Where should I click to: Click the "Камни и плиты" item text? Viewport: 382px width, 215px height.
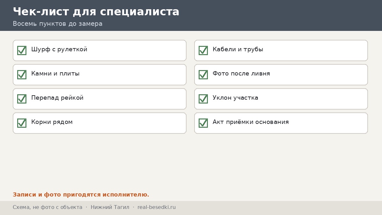[x=55, y=74]
